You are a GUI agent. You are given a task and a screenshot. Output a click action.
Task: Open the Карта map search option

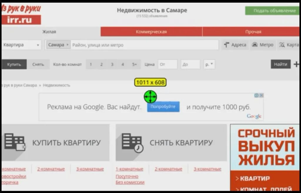click(289, 45)
